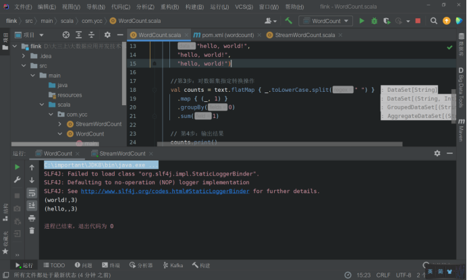Toggle soft-wrap in console
The image size is (467, 280).
32,193
